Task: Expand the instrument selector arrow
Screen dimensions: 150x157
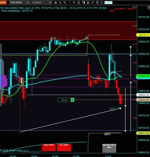Action: (29, 3)
